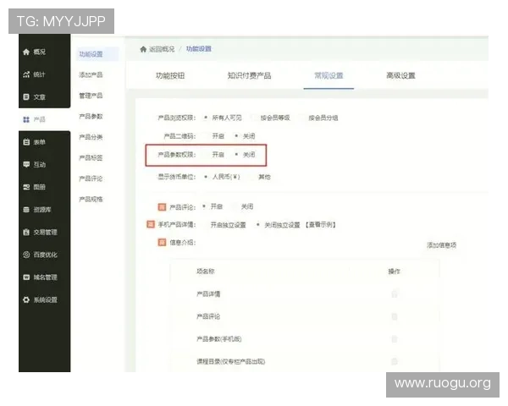The image size is (508, 406).
Task: Select 按会员等级 browsing permission
Action: [x=255, y=118]
